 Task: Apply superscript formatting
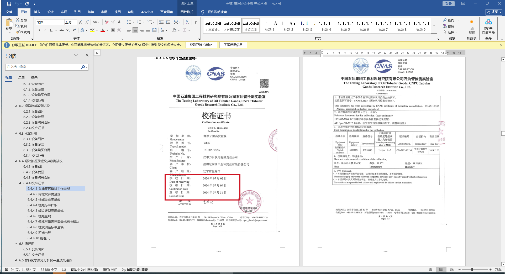click(x=74, y=30)
